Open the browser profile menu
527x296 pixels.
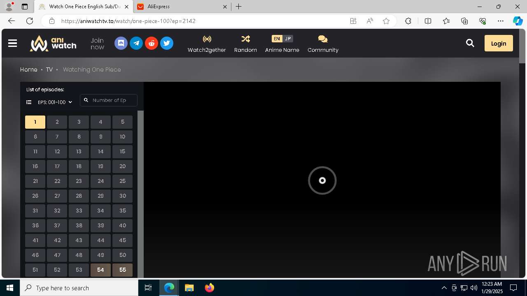9,7
